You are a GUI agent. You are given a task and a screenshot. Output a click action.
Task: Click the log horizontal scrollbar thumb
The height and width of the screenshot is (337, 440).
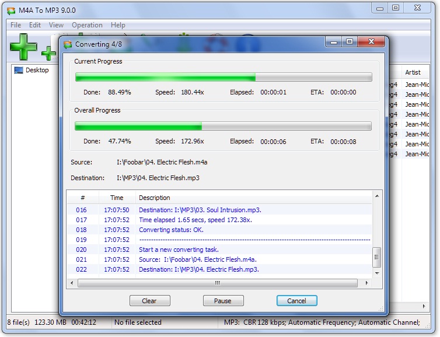click(218, 283)
